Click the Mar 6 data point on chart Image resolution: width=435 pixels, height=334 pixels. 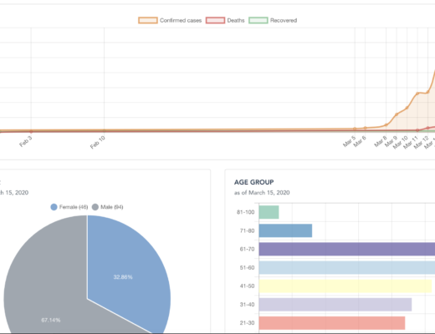[x=365, y=128]
